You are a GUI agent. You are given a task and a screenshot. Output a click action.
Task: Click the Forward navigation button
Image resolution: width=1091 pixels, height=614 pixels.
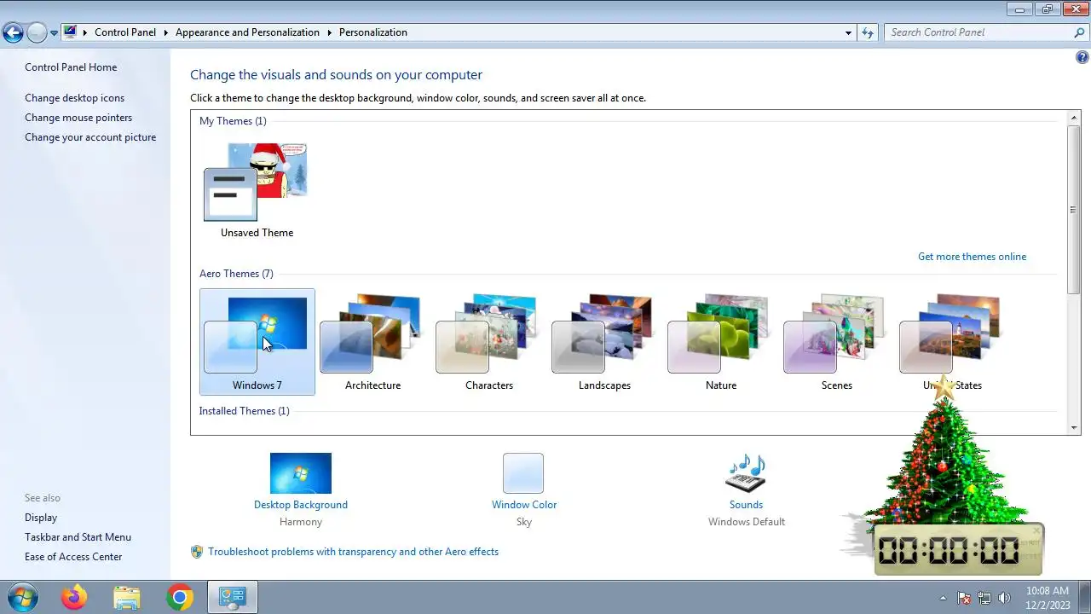click(37, 32)
